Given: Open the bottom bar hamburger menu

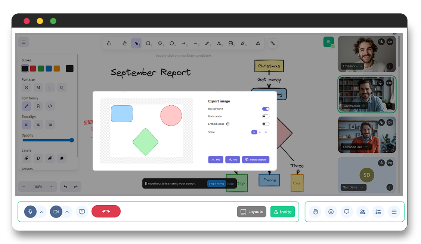Looking at the screenshot, I should coord(394,212).
